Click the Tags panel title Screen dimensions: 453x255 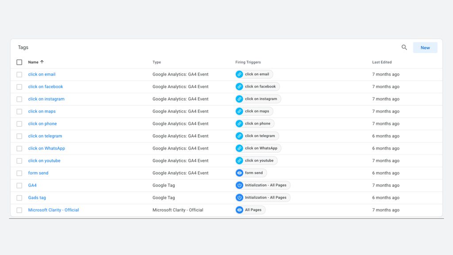point(23,47)
